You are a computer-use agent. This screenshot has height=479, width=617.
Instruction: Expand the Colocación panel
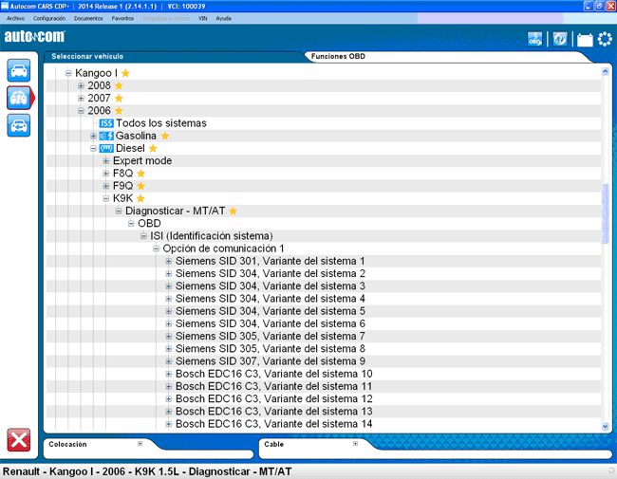pos(140,444)
